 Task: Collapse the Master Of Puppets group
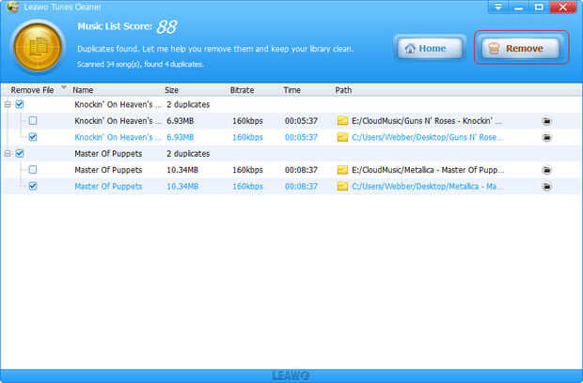pyautogui.click(x=8, y=153)
